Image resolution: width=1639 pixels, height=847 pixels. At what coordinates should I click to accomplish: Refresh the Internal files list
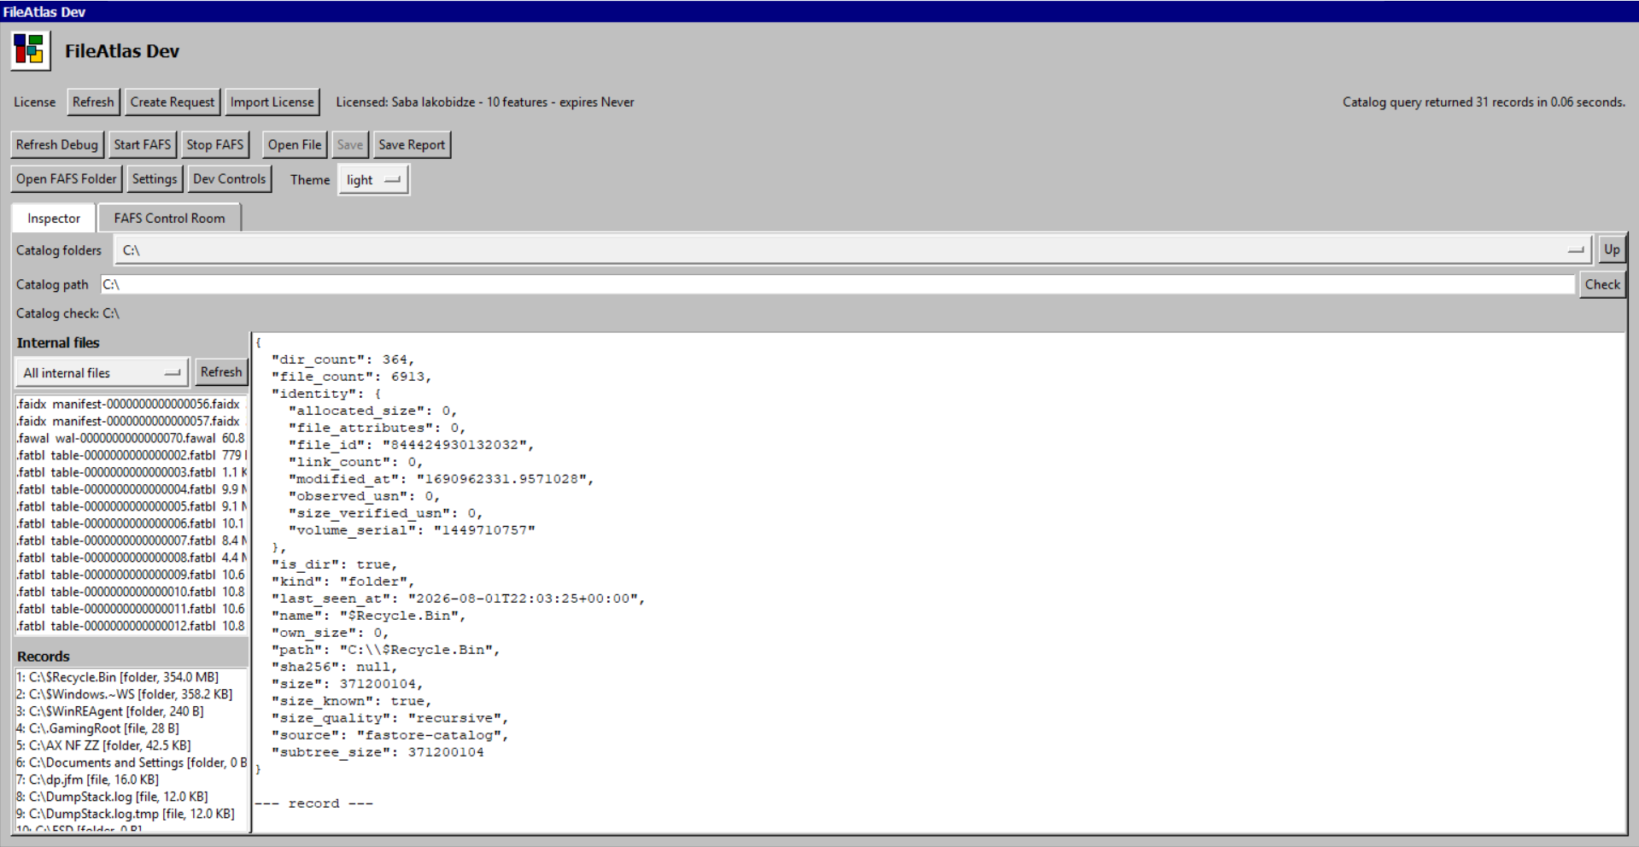tap(221, 371)
